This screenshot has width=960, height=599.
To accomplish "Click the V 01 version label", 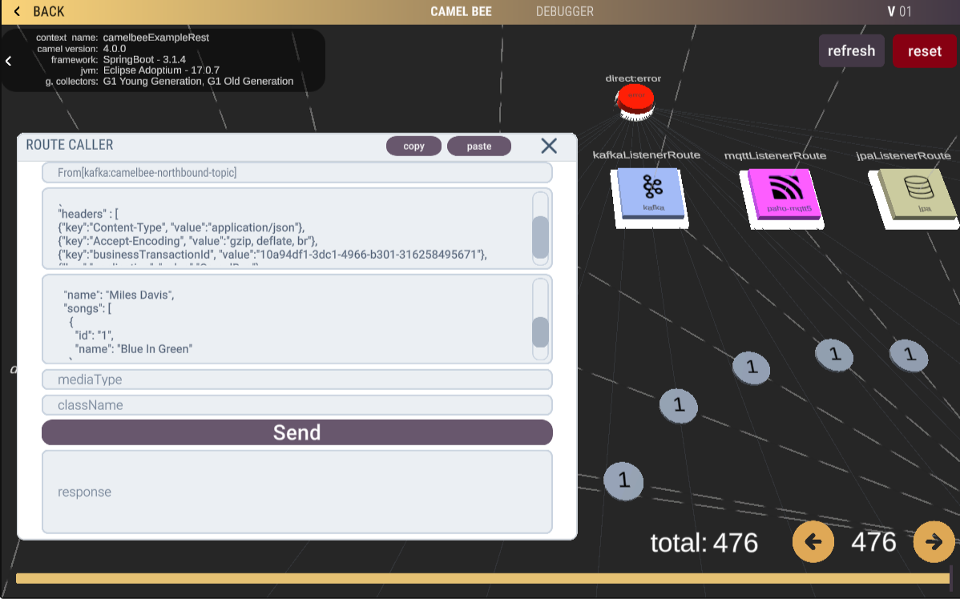I will point(899,12).
